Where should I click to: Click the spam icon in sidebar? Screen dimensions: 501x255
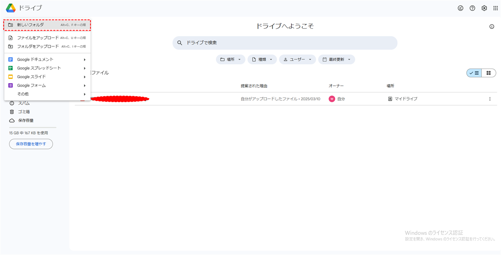click(x=12, y=103)
